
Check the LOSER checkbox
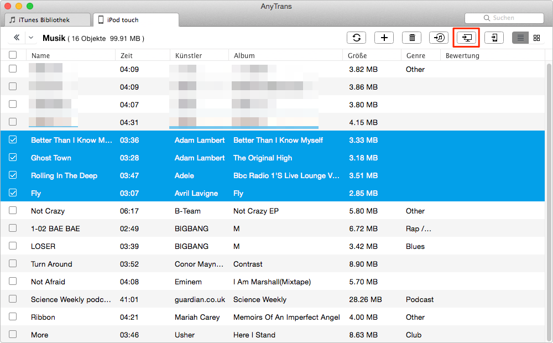point(13,246)
